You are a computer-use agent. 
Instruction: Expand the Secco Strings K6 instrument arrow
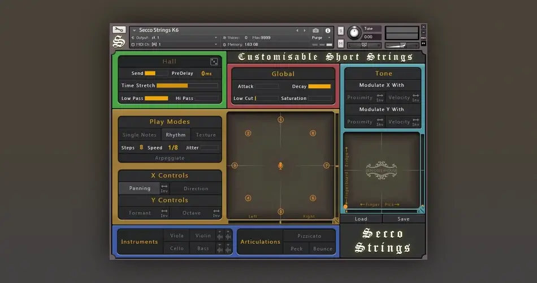[x=135, y=30]
